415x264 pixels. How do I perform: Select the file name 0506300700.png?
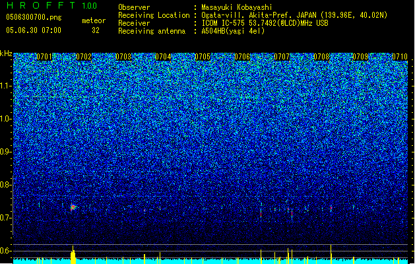(34, 17)
